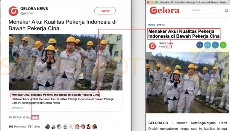Focus the Search field on Gelora site
This screenshot has height=131, width=230.
click(205, 10)
